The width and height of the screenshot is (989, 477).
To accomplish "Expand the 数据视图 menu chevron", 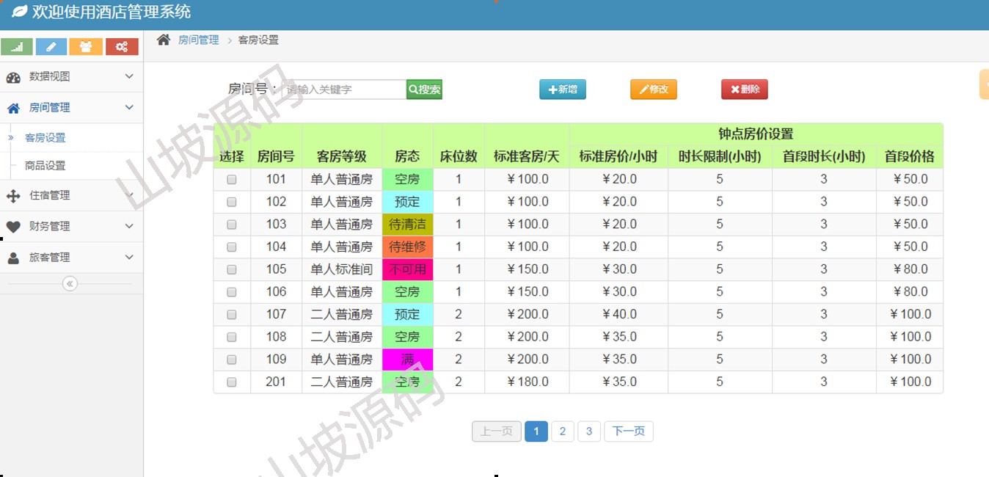I will (129, 76).
